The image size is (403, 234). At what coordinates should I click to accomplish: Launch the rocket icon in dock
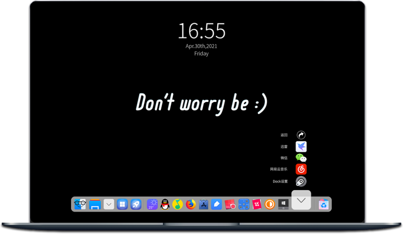(136, 204)
